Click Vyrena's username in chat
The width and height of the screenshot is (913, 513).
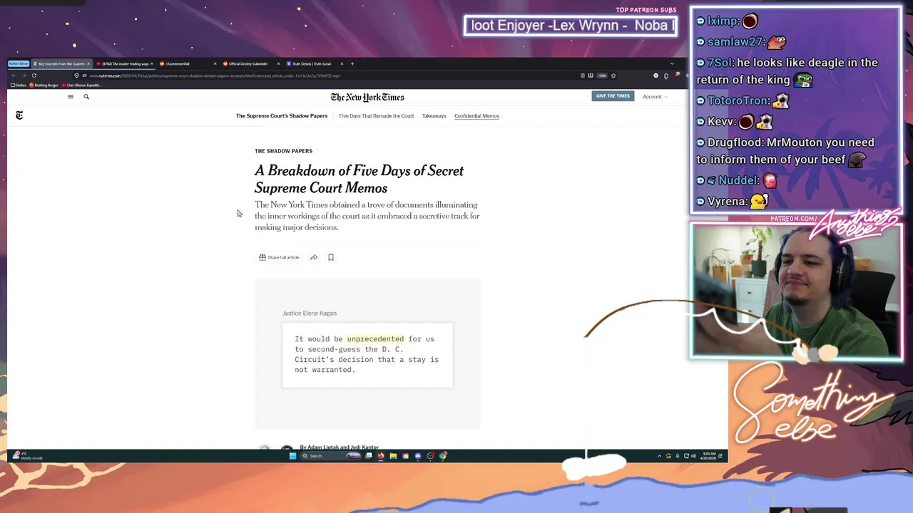pos(727,201)
